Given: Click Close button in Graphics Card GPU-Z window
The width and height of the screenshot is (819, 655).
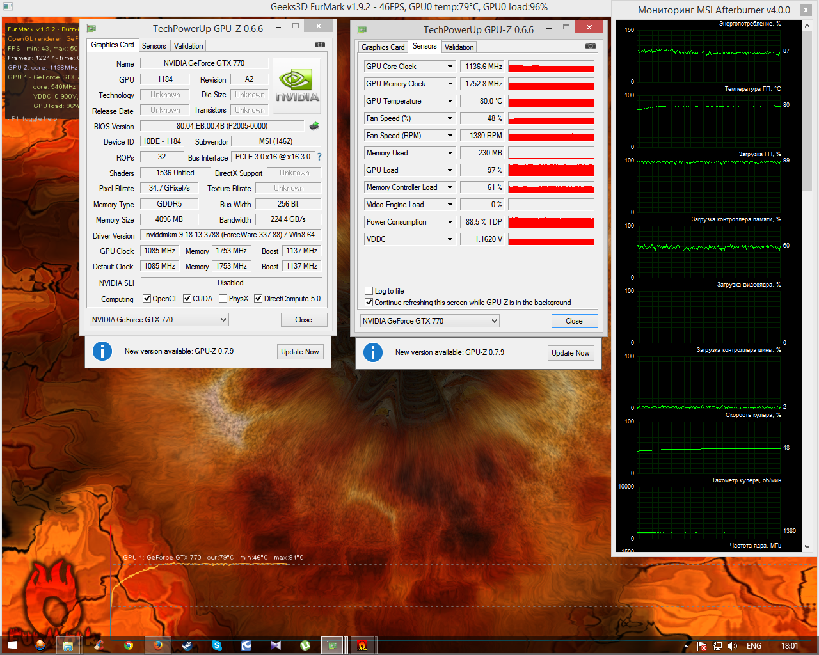Looking at the screenshot, I should [x=304, y=320].
